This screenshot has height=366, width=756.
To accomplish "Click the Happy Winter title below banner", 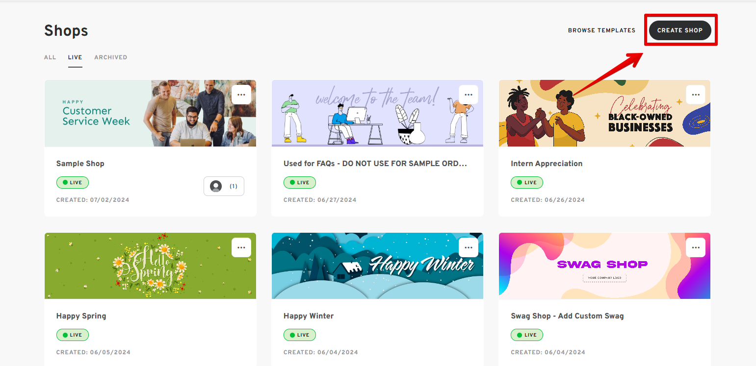I will pyautogui.click(x=309, y=316).
